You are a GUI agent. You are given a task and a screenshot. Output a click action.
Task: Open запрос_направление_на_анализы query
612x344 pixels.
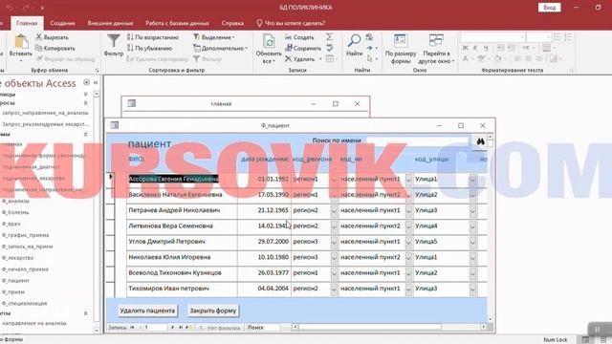click(x=45, y=113)
